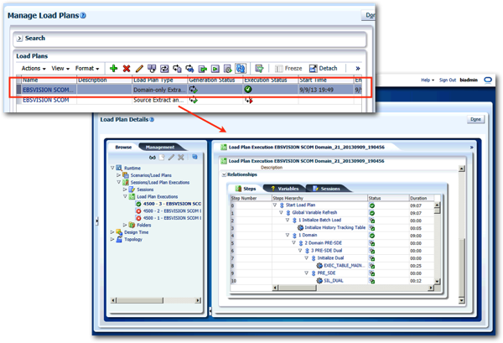
Task: Click the pencil Edit icon in Browse toolbar
Action: click(x=171, y=157)
